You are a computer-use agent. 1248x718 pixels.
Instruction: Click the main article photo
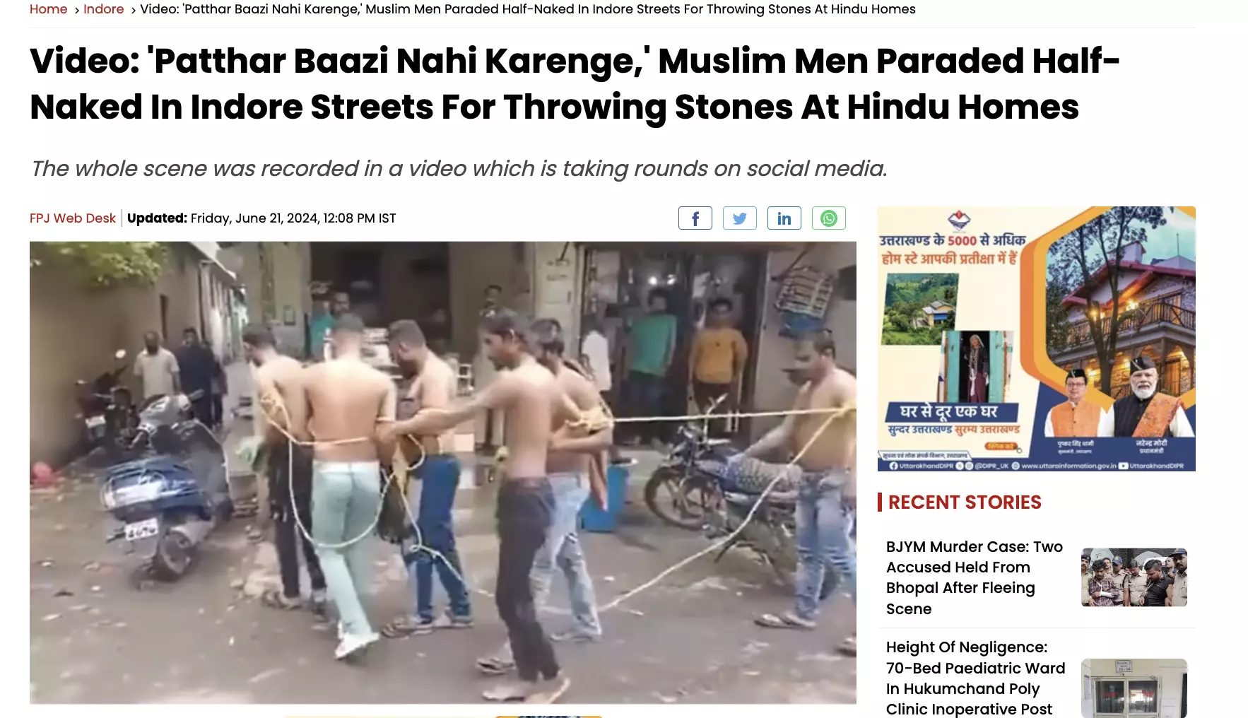(443, 473)
